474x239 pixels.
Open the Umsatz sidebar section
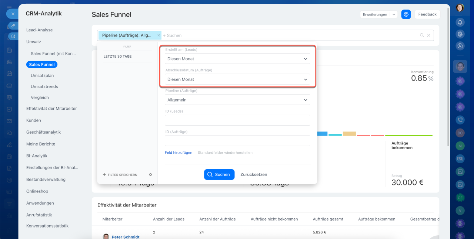(34, 42)
